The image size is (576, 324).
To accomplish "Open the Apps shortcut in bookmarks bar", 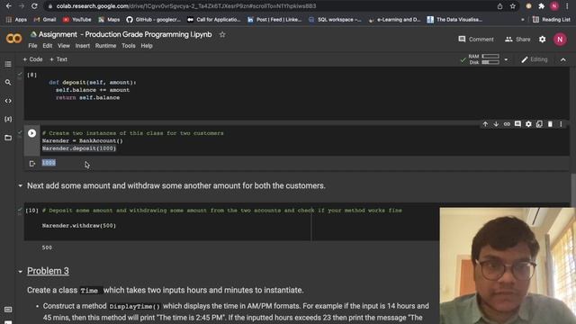I will [x=16, y=20].
